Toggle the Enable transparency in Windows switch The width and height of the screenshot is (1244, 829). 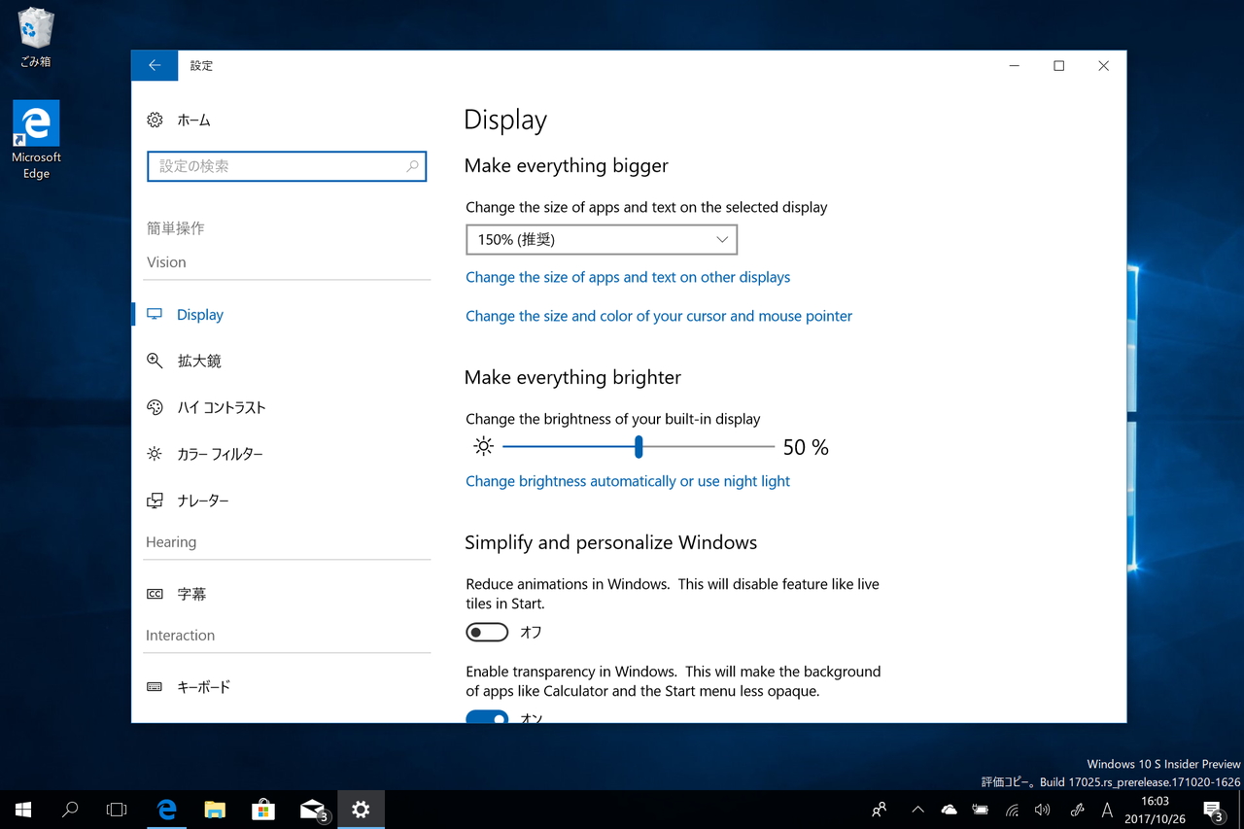[x=487, y=717]
